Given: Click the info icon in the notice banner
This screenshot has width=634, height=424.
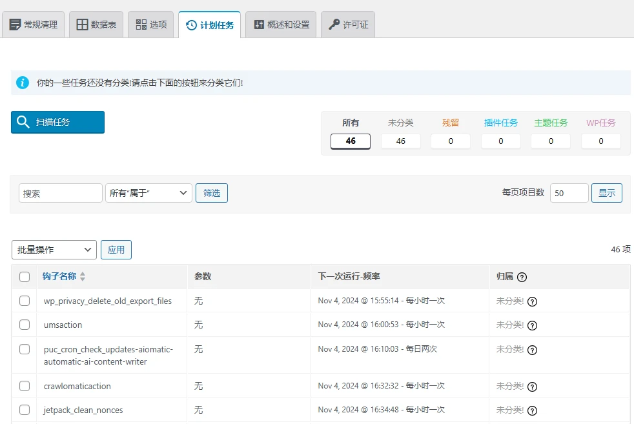Looking at the screenshot, I should tap(23, 83).
